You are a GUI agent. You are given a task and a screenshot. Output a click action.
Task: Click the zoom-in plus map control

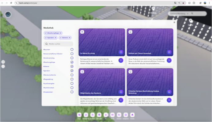[3, 62]
